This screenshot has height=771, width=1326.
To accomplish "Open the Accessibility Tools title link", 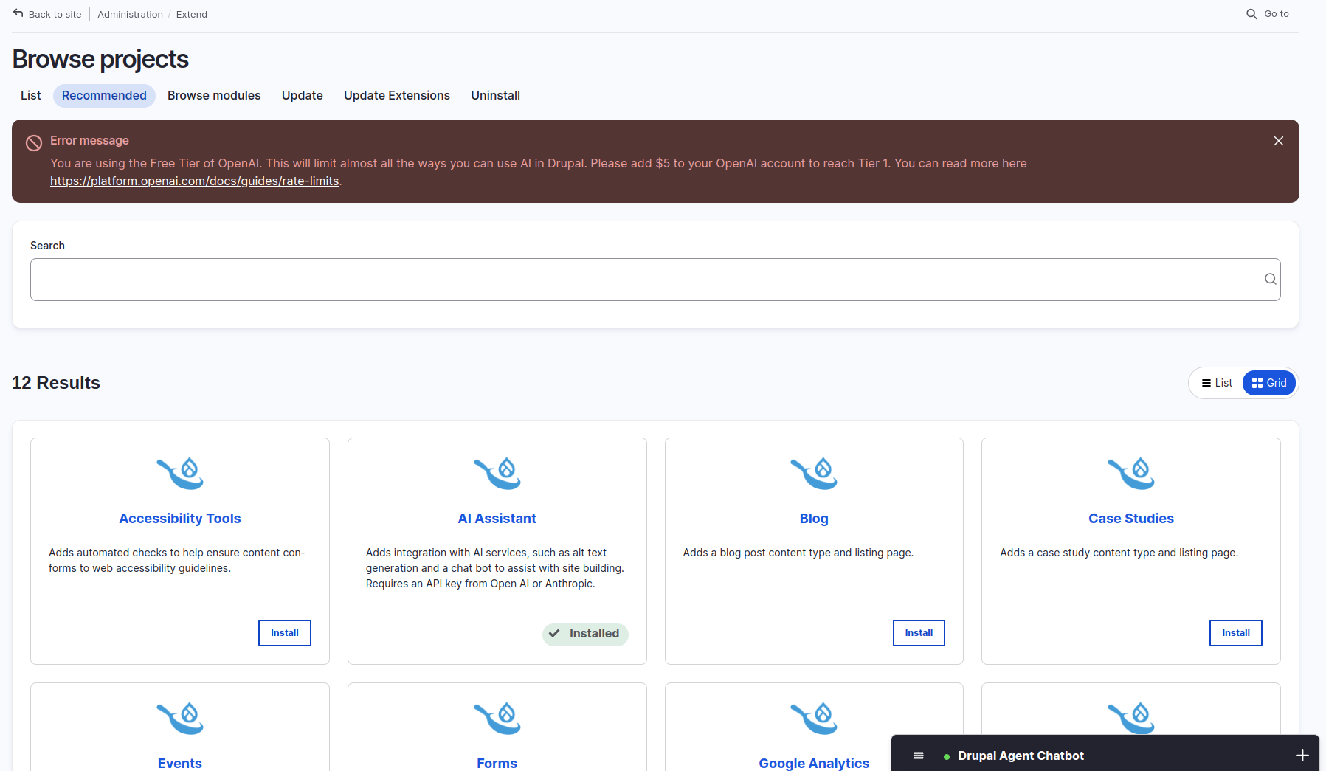I will pyautogui.click(x=180, y=519).
